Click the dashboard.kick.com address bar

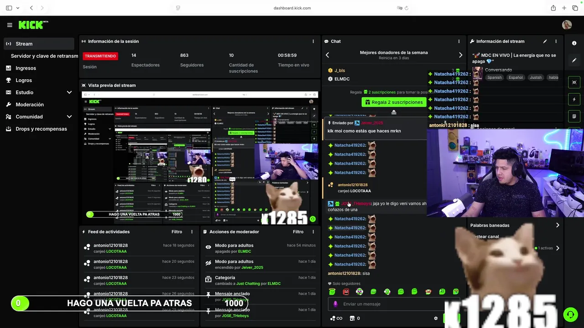(292, 8)
